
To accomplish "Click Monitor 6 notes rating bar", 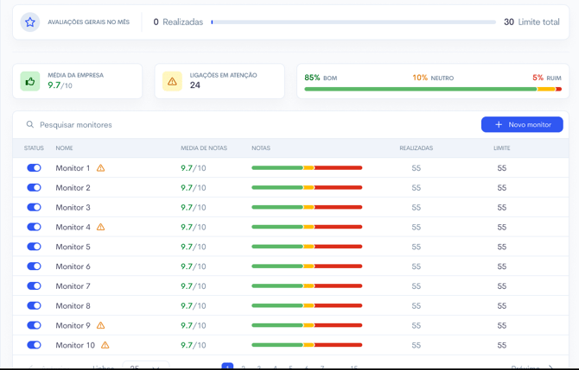I will pos(307,267).
